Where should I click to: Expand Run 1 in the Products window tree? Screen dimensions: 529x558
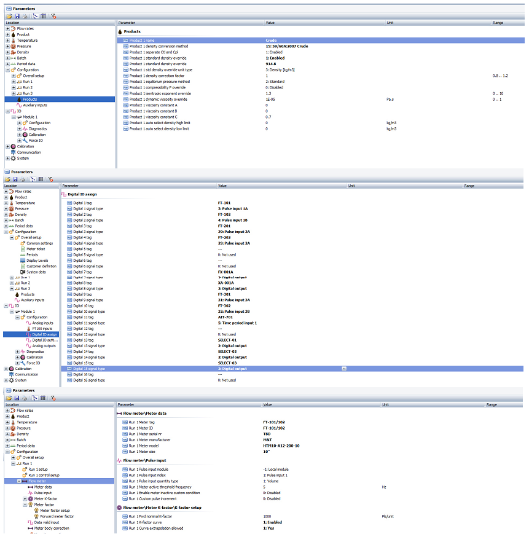(x=14, y=82)
